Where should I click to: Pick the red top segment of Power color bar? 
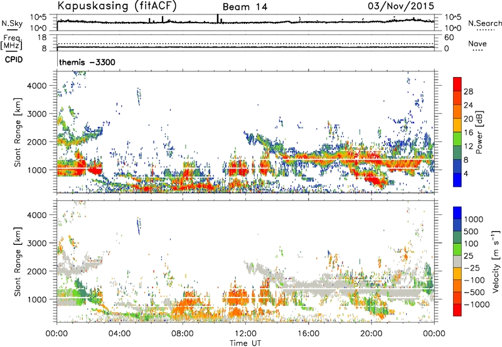pos(457,84)
